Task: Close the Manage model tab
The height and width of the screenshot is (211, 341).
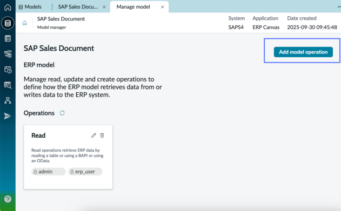Action: (x=163, y=7)
